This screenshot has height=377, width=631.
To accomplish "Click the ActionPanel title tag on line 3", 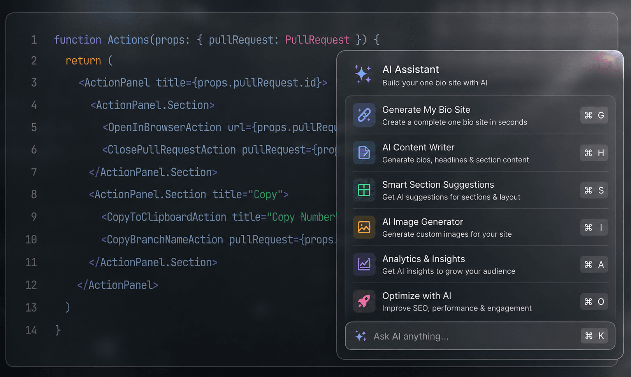I will (203, 83).
